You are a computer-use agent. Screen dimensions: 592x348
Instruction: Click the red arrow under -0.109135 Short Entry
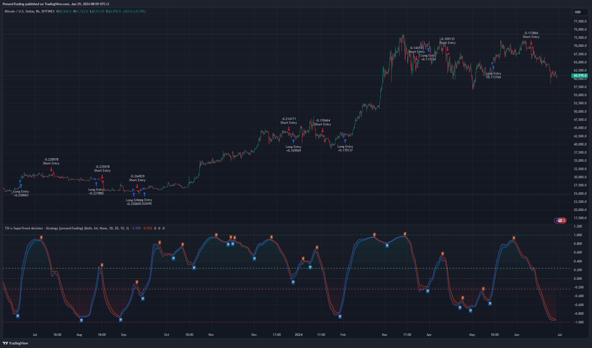point(447,49)
